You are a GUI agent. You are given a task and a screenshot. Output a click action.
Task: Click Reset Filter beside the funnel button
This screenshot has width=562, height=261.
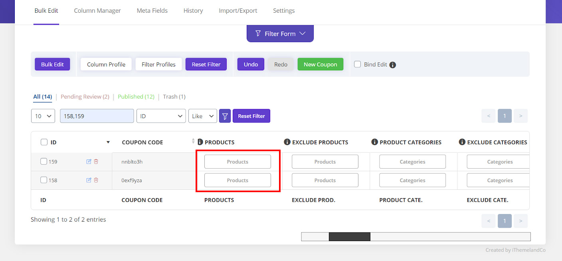coord(251,116)
